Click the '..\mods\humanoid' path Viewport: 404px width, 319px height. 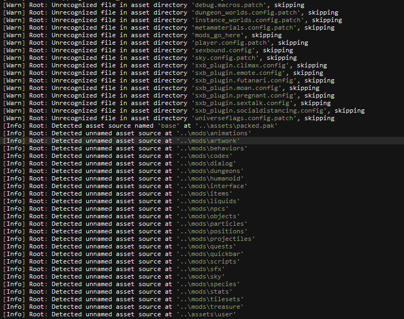(x=210, y=178)
